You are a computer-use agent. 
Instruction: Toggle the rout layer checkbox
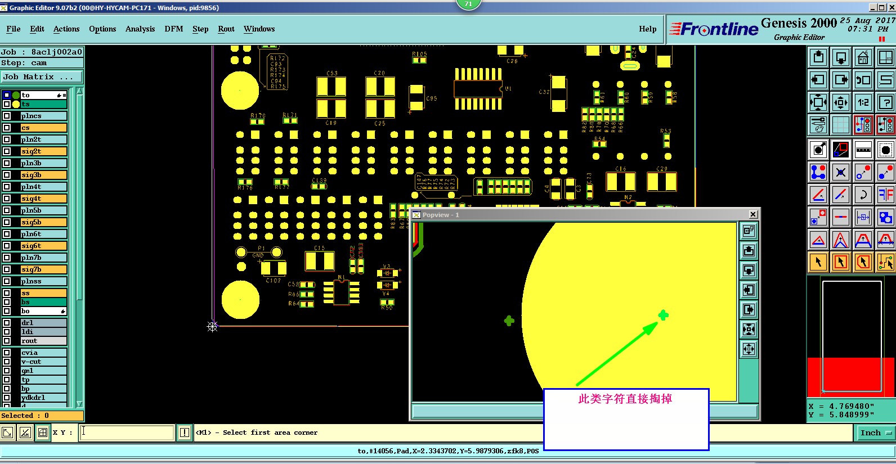coord(7,341)
